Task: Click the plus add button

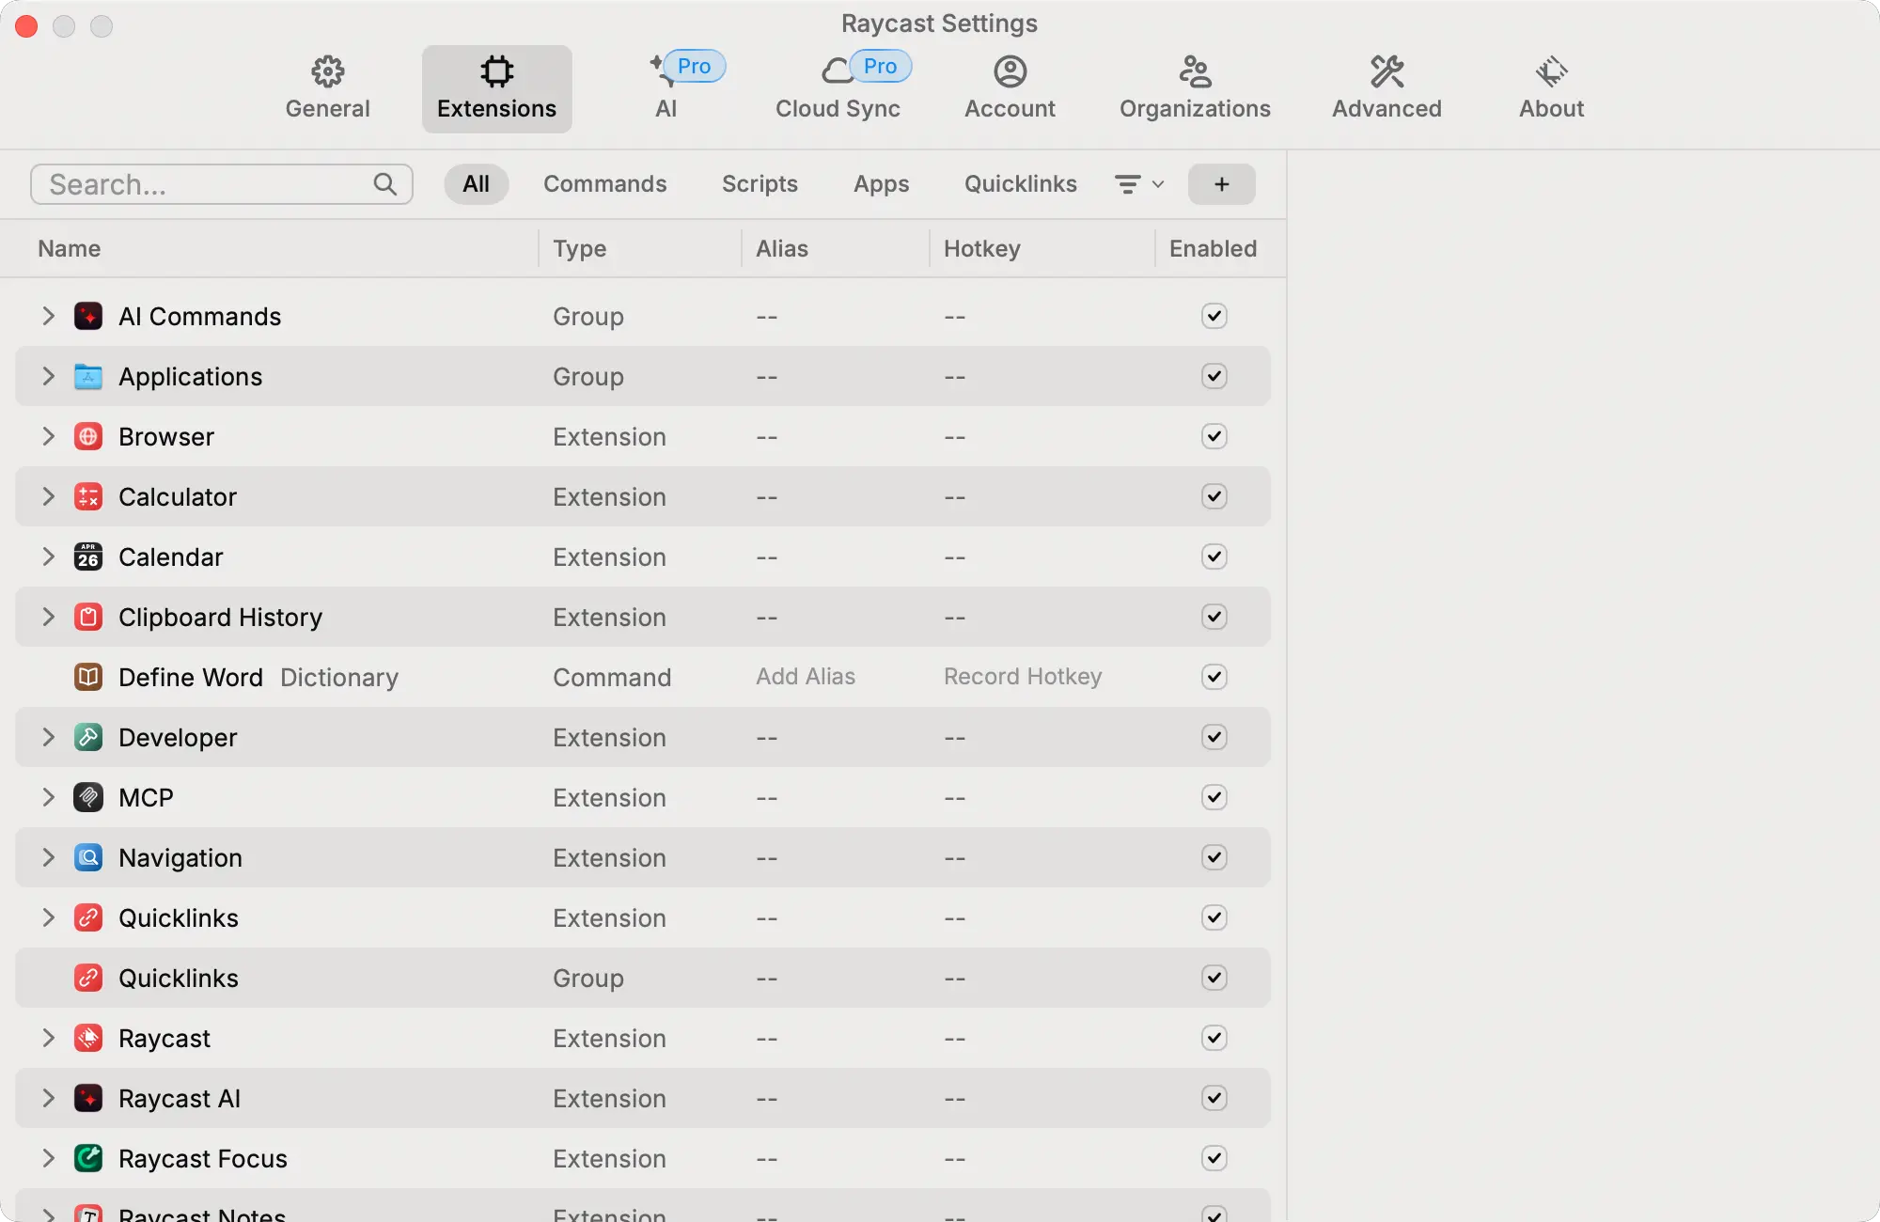Action: point(1222,184)
